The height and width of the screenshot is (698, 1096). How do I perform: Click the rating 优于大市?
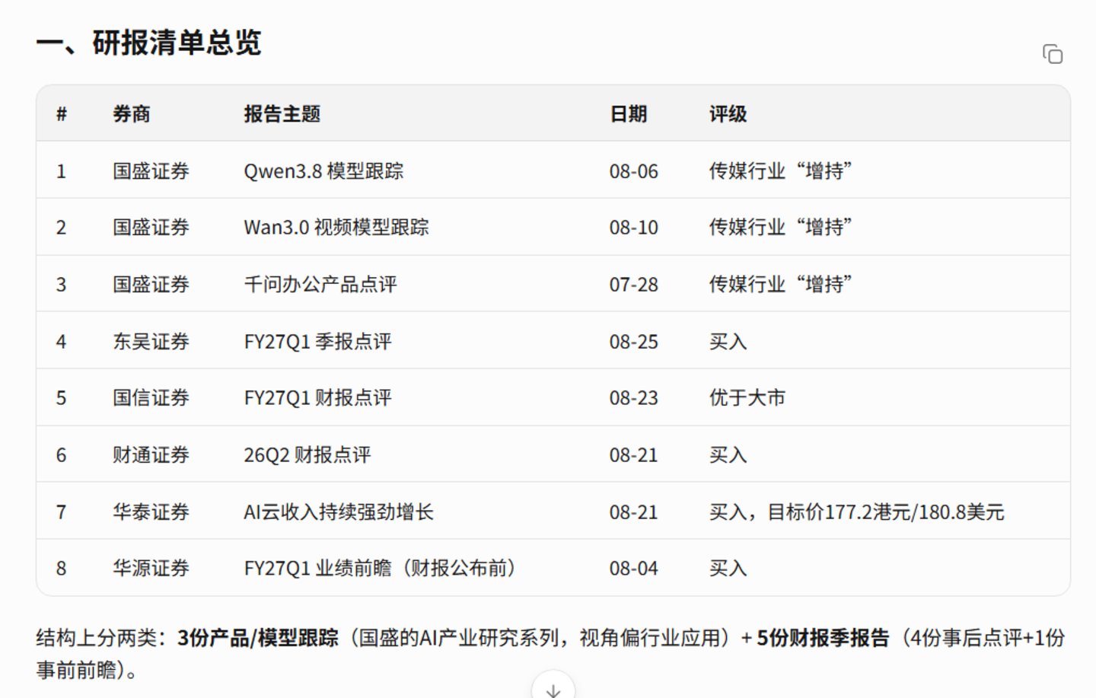click(747, 398)
